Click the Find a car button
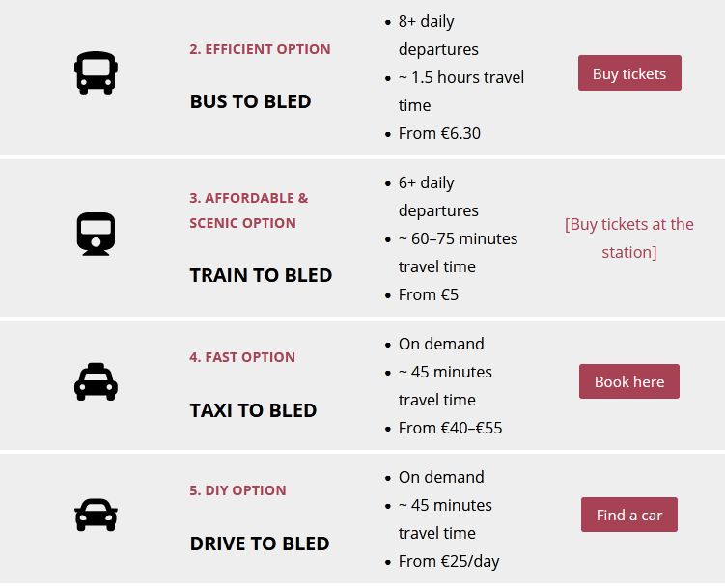The width and height of the screenshot is (725, 586). pos(629,515)
